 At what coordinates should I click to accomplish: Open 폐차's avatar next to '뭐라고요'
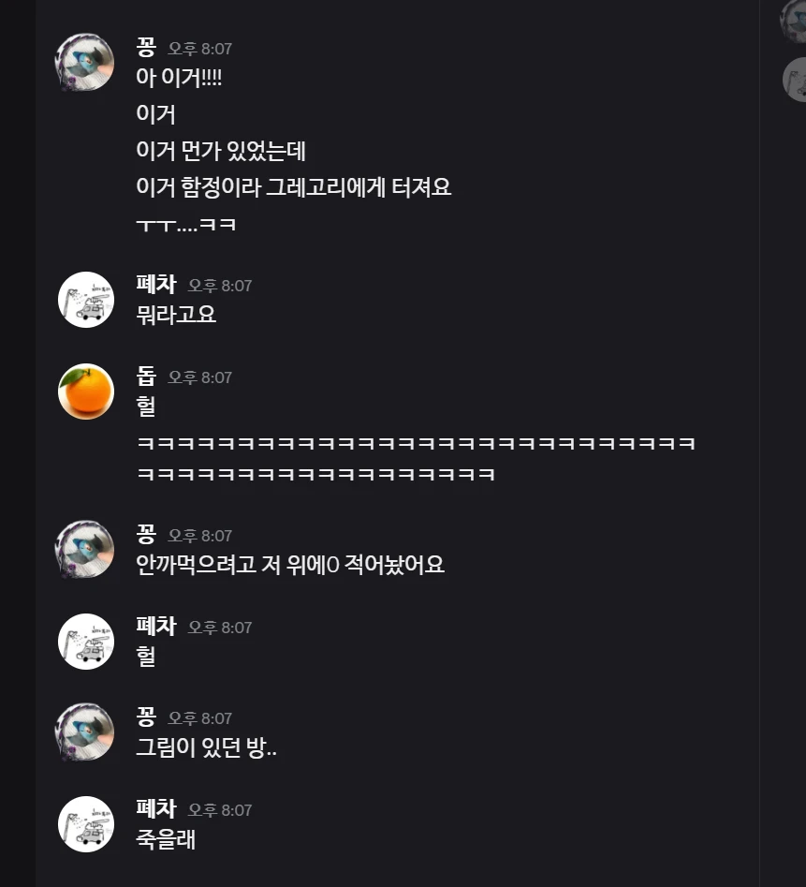pyautogui.click(x=85, y=300)
